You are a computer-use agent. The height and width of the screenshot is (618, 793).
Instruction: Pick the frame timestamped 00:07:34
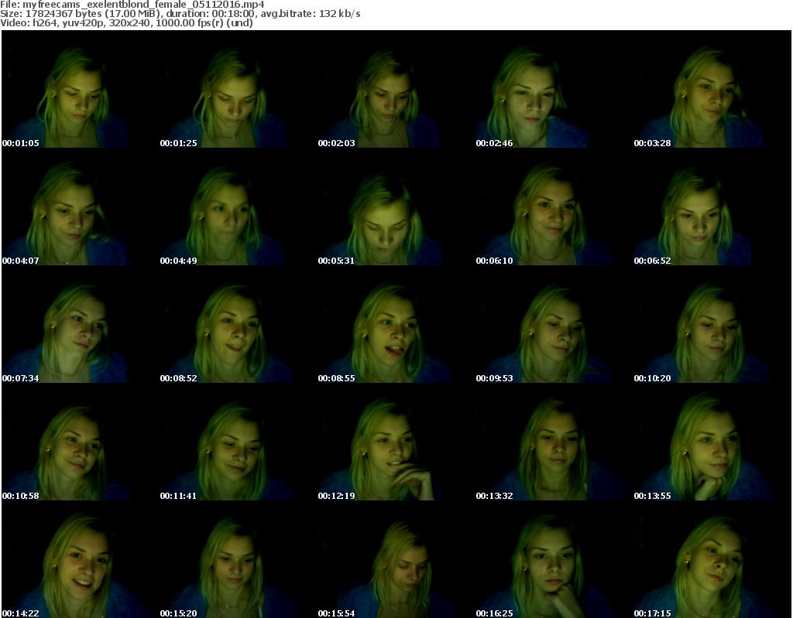pos(81,324)
